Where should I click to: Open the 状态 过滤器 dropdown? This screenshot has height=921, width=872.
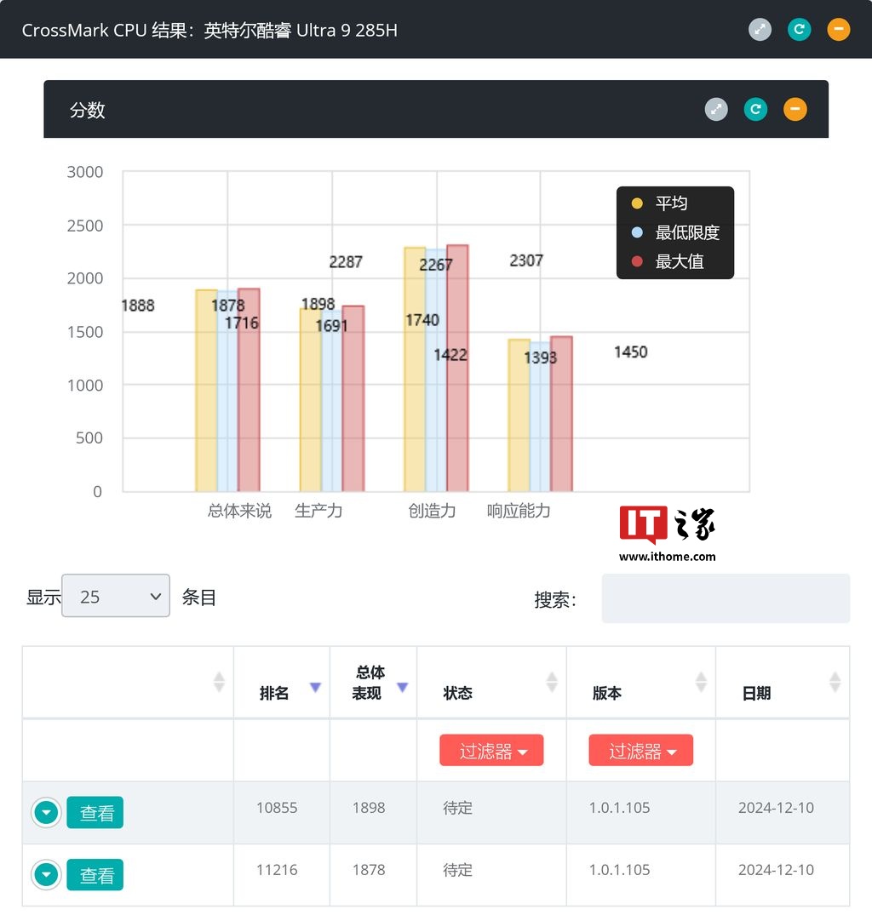point(491,750)
